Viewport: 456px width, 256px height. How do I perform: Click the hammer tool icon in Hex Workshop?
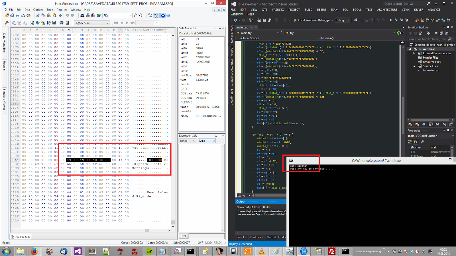7,23
